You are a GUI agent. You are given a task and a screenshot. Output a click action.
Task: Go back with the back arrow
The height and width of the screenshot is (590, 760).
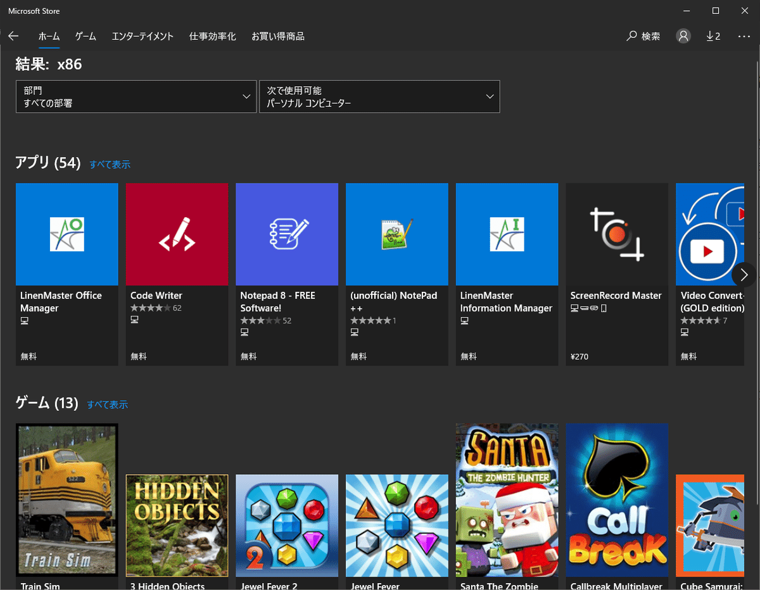[x=13, y=36]
